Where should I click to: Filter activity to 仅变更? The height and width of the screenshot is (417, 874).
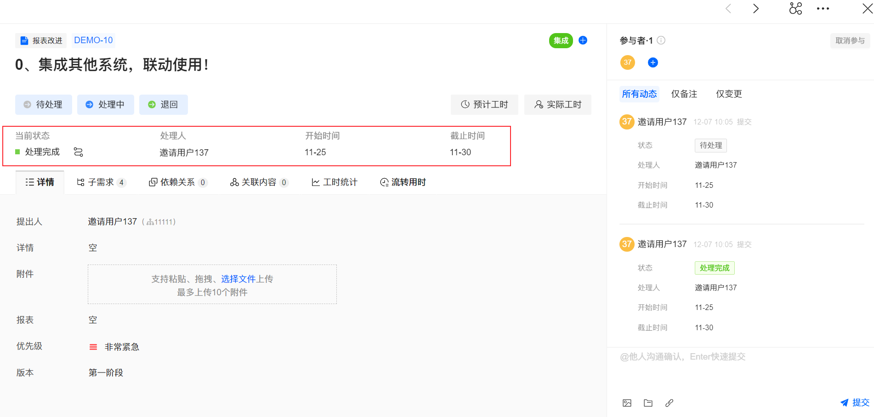[729, 94]
